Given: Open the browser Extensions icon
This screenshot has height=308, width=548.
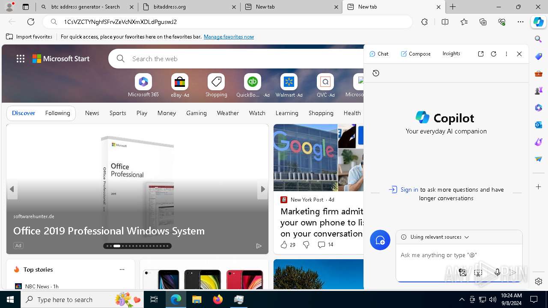Looking at the screenshot, I should pyautogui.click(x=424, y=22).
